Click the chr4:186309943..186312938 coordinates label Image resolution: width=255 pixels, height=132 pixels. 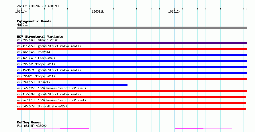(x=39, y=6)
